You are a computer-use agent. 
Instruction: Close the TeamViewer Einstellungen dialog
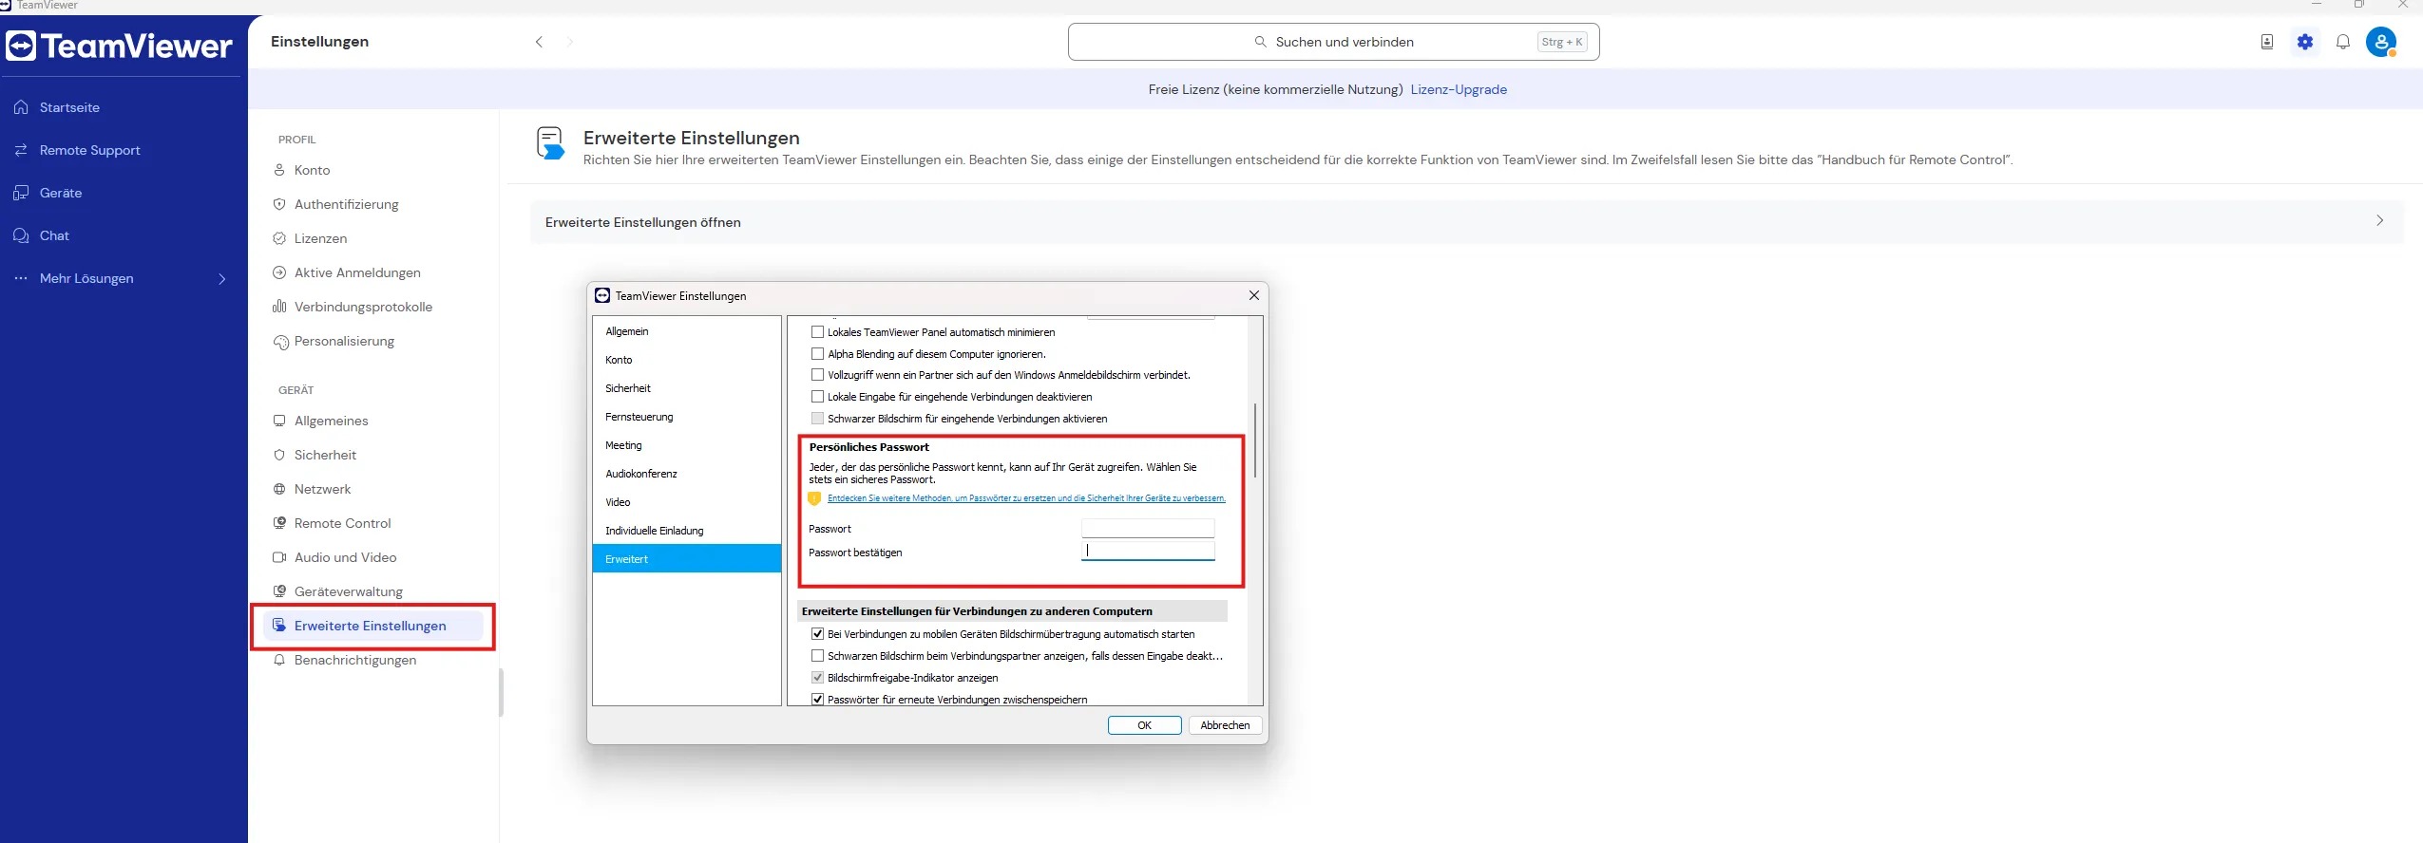tap(1253, 295)
